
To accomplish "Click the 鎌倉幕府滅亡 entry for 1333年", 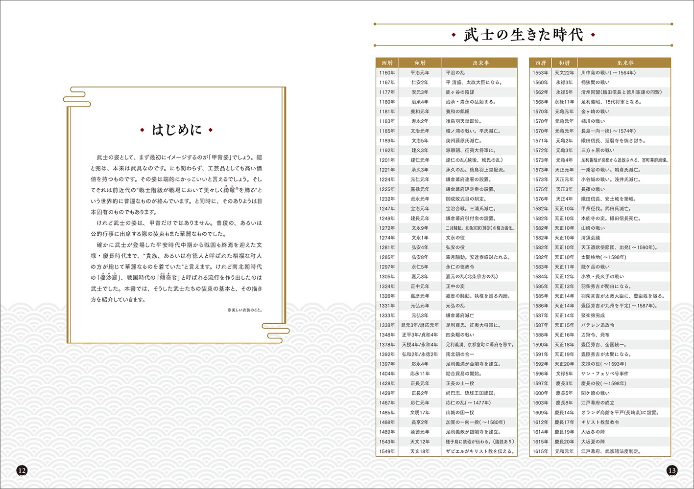I will click(x=460, y=315).
